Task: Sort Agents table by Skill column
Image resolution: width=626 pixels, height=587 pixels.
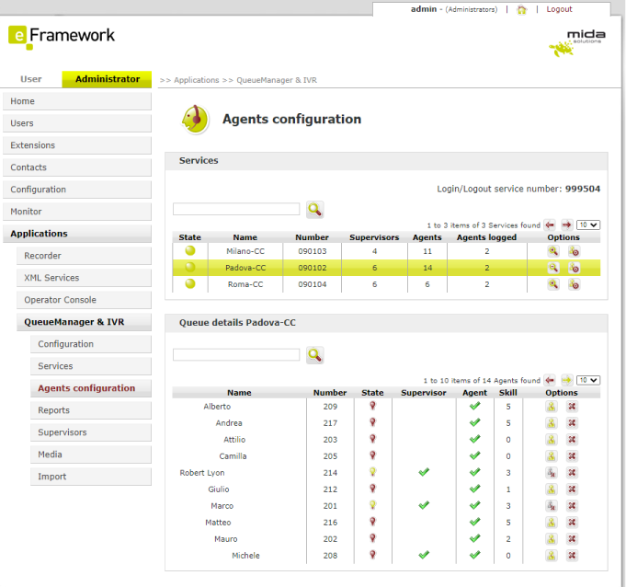Action: 507,393
